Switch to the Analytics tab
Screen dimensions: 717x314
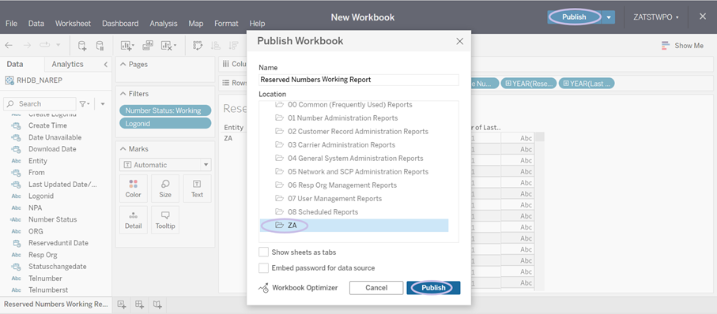[x=68, y=65]
